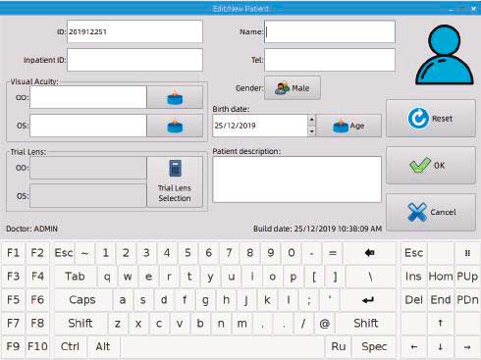Tap the forward slash key
Screen dimensions: 481x360
pyautogui.click(x=303, y=323)
